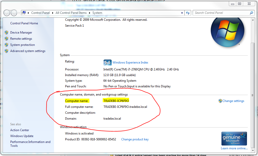Click the Control Panel icon in the breadcrumb

point(24,13)
